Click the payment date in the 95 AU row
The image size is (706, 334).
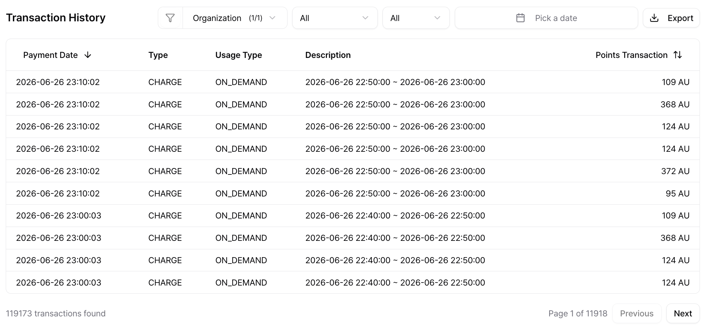[58, 193]
